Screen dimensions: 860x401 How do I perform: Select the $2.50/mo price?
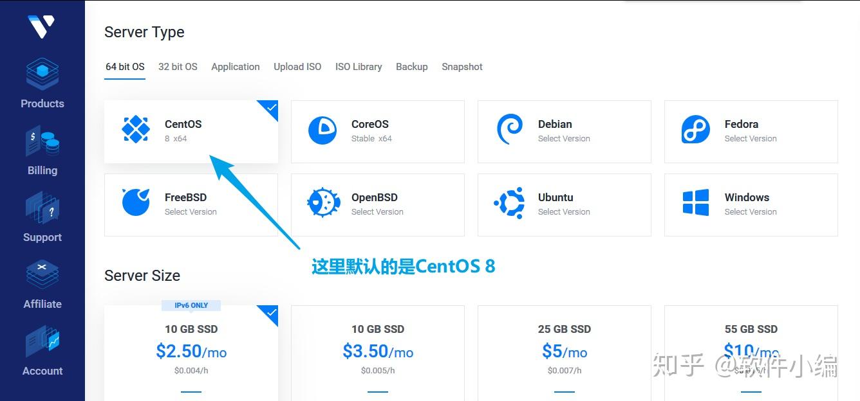[191, 352]
